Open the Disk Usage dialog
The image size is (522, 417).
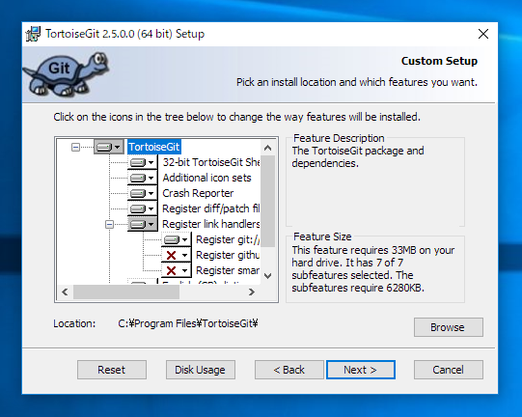201,370
